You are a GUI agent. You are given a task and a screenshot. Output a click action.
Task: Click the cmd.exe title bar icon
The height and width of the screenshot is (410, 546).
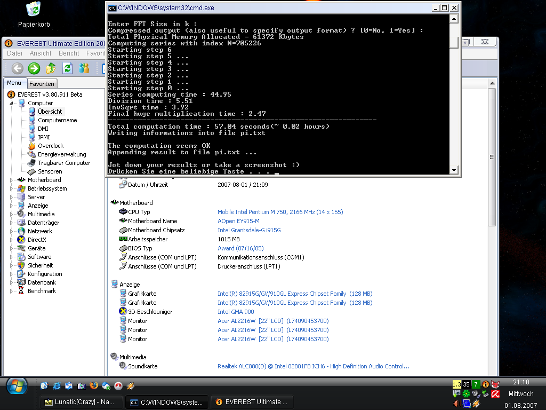click(112, 8)
